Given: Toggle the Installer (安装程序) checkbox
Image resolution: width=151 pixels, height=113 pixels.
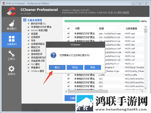Looking at the screenshot, I should click(x=29, y=51).
